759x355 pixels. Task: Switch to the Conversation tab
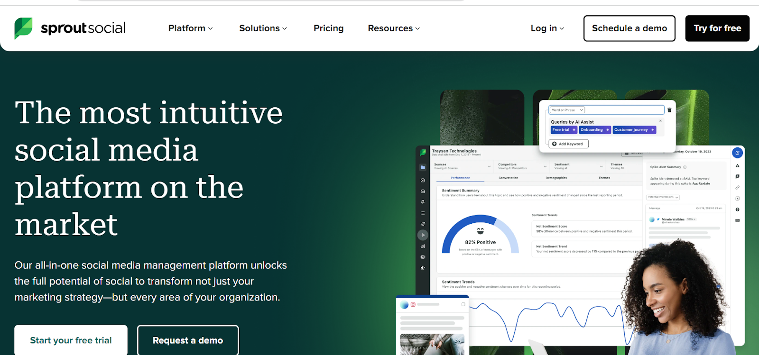pyautogui.click(x=508, y=178)
